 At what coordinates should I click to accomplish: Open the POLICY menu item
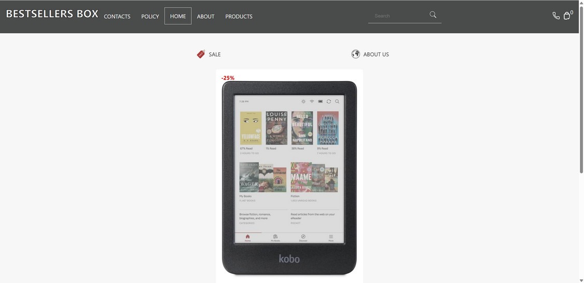point(150,17)
